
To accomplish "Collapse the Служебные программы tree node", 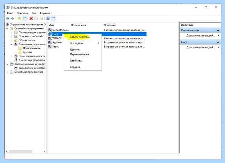I will tap(8, 29).
